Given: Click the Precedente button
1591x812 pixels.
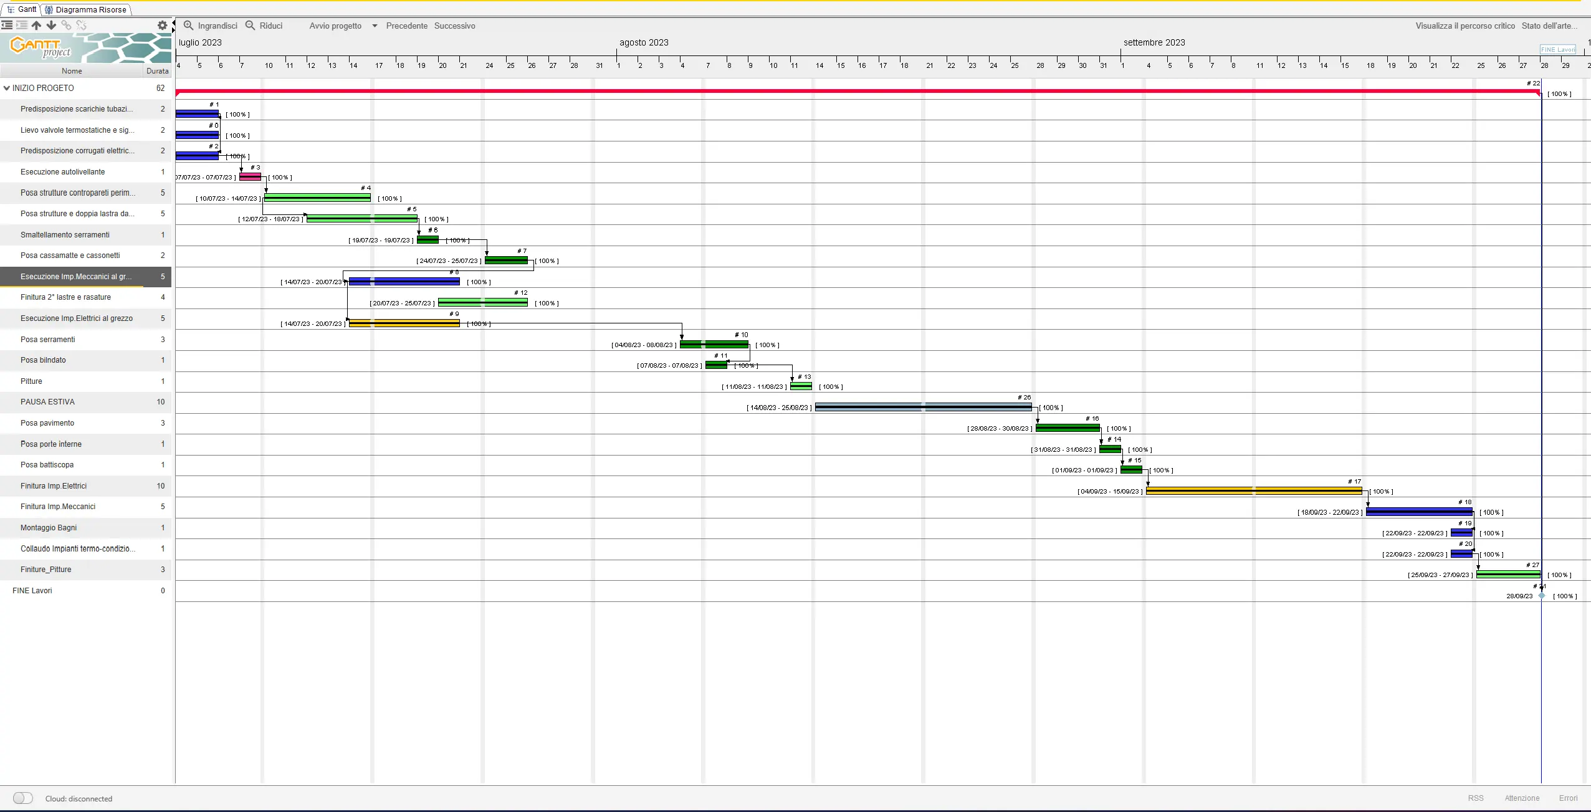Looking at the screenshot, I should 406,26.
